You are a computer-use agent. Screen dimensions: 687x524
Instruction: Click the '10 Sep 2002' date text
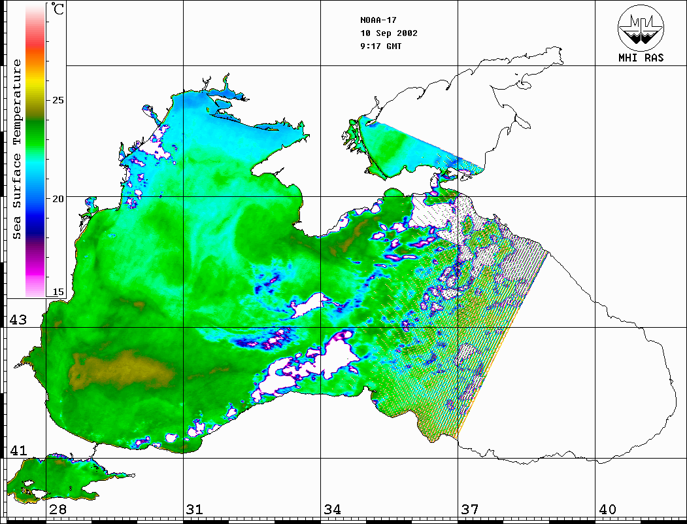[389, 33]
